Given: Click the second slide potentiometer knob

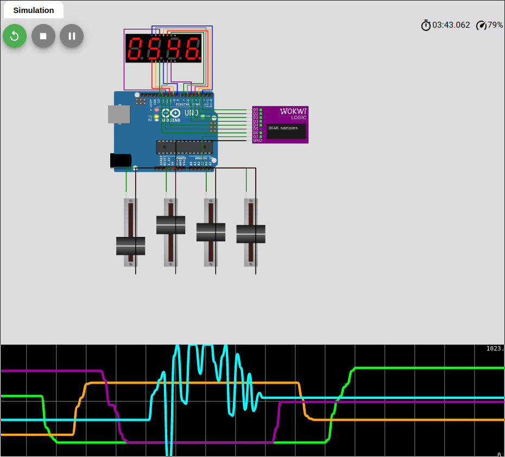Looking at the screenshot, I should pyautogui.click(x=171, y=225).
